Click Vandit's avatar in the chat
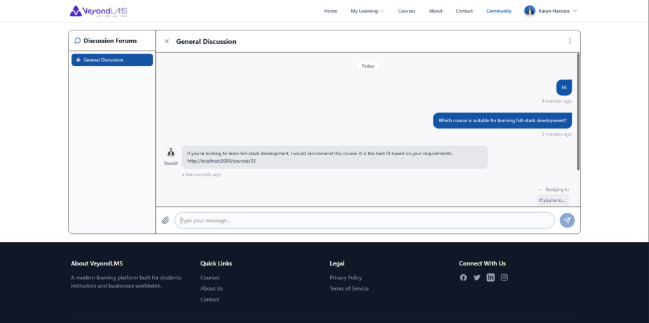 [171, 153]
